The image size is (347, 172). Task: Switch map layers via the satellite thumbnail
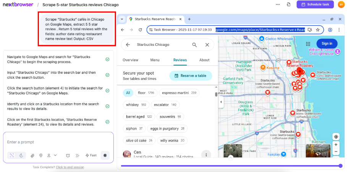click(x=233, y=151)
